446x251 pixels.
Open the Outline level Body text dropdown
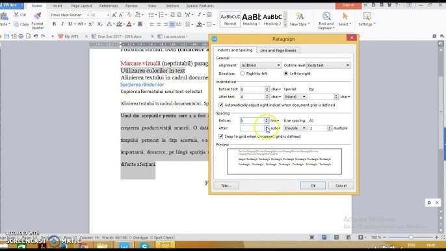coord(328,66)
